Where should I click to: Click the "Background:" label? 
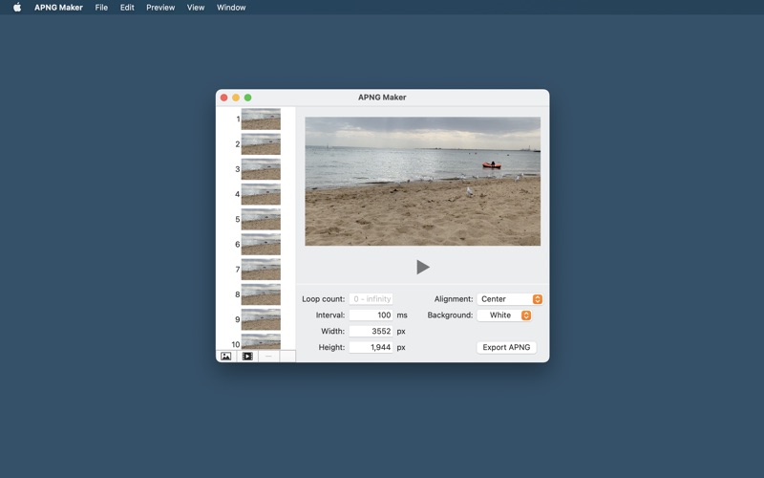pyautogui.click(x=450, y=315)
